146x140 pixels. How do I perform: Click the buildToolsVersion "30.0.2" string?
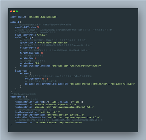coord(42,35)
